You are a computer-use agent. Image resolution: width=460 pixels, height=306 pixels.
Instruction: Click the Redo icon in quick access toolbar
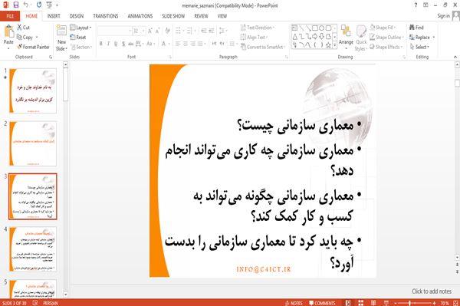[39, 5]
